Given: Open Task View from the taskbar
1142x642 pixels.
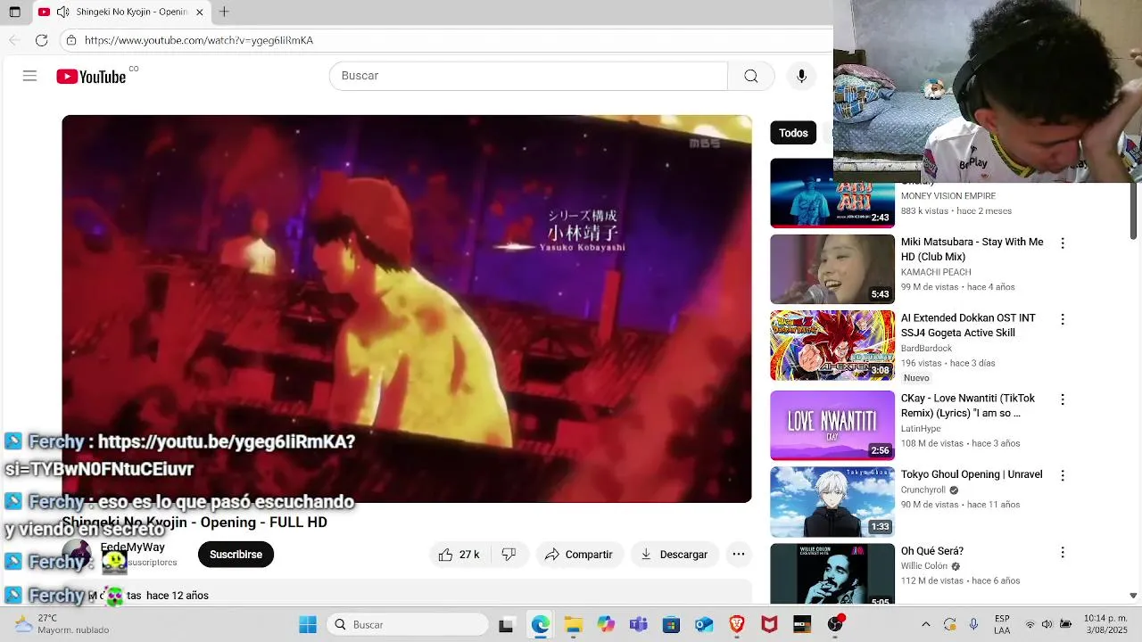Looking at the screenshot, I should 506,625.
